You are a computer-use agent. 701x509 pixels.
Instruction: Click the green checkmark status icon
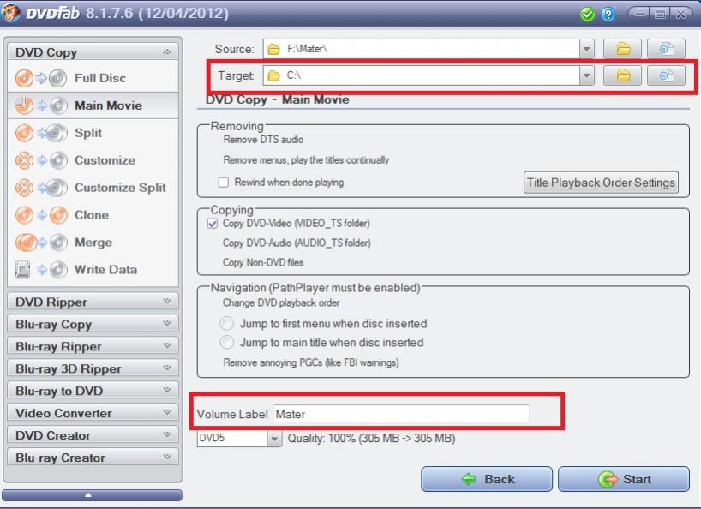point(587,15)
